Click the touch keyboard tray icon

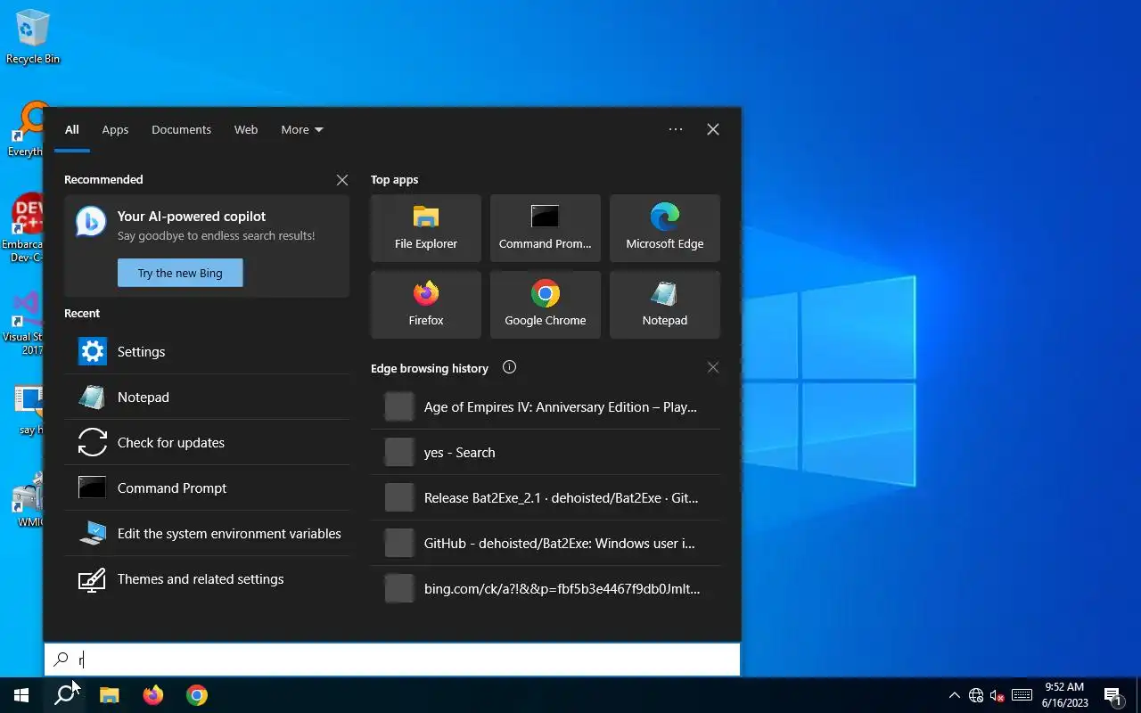coord(1022,695)
